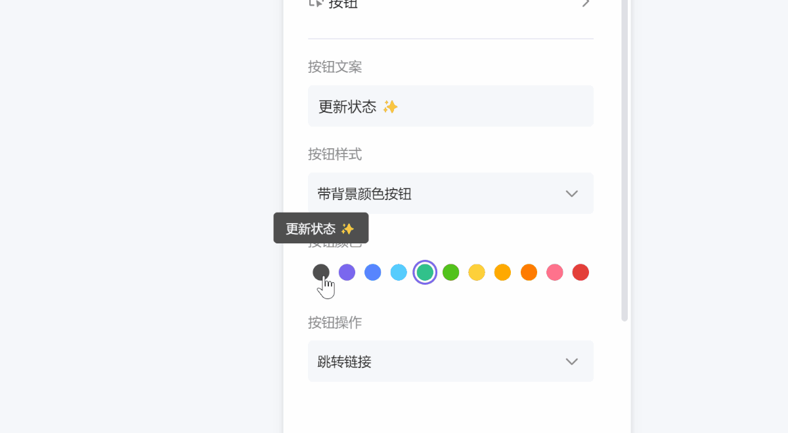Screen dimensions: 788x433
Task: Click the currently selected teal color swatch
Action: (424, 272)
